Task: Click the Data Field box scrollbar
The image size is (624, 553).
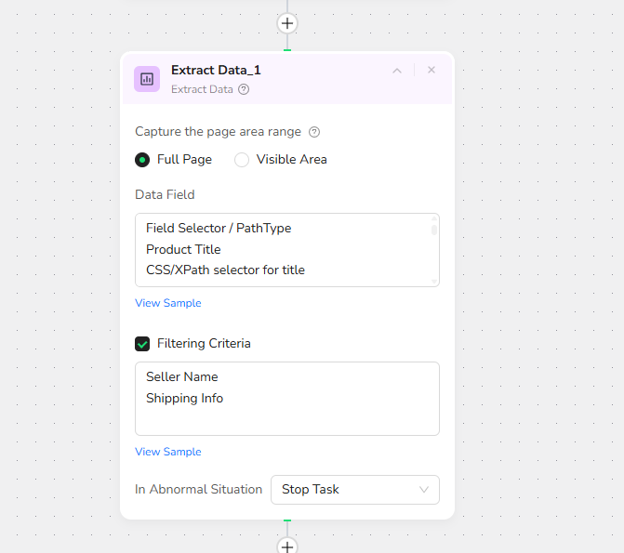Action: tap(434, 230)
